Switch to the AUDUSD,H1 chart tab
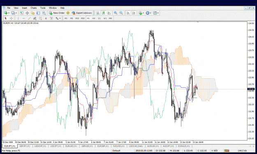This screenshot has width=257, height=154. [x=153, y=146]
